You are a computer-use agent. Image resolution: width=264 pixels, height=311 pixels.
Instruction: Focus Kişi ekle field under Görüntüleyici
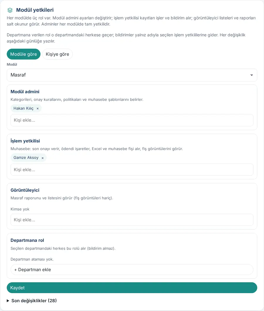pyautogui.click(x=132, y=220)
